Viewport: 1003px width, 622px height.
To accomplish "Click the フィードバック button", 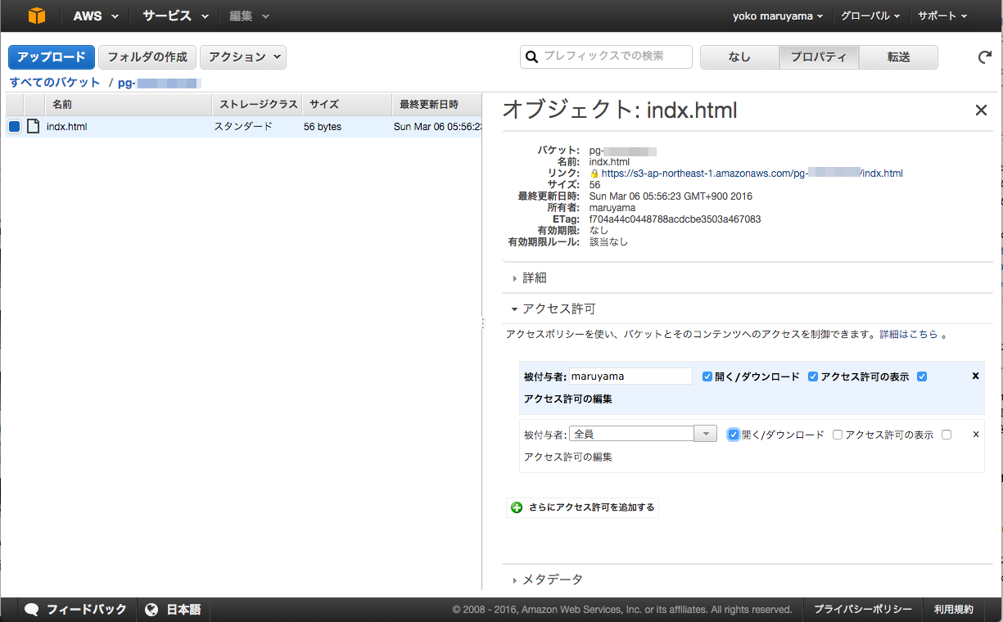I will click(76, 610).
